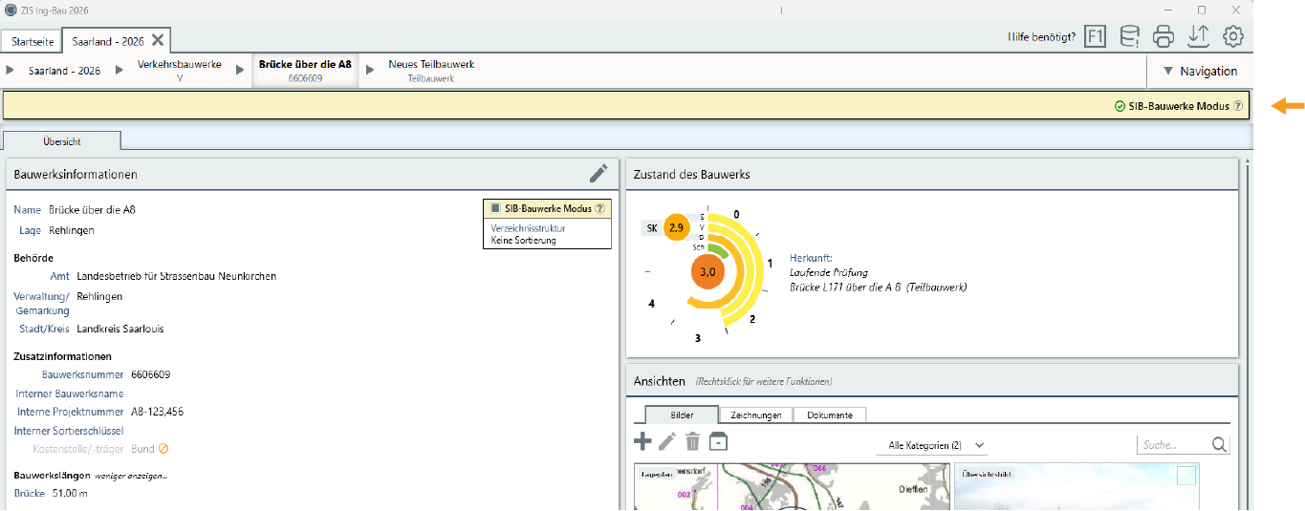Image resolution: width=1305 pixels, height=511 pixels.
Task: Open the Lageplan map thumbnail
Action: pyautogui.click(x=793, y=487)
